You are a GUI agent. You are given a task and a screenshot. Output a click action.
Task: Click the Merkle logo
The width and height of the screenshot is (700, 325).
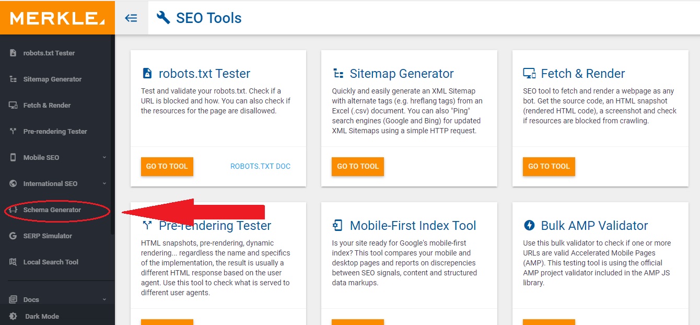[x=57, y=18]
